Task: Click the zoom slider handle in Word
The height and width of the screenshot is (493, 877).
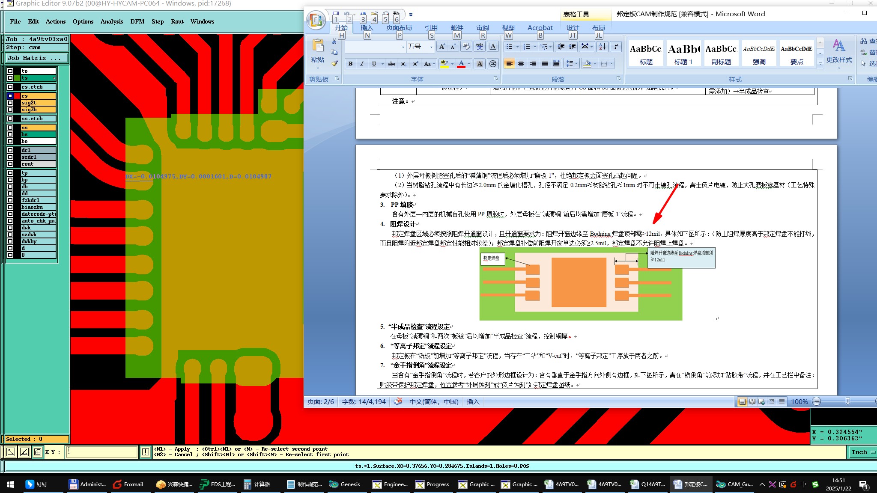Action: (x=847, y=401)
